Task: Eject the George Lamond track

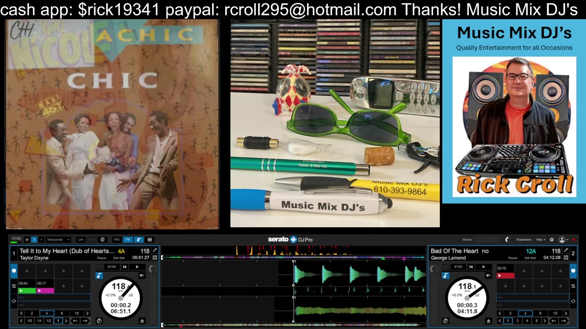Action: [488, 321]
